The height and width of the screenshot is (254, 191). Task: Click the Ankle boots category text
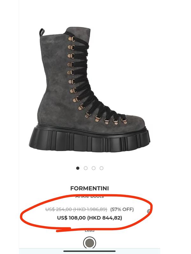(89, 196)
